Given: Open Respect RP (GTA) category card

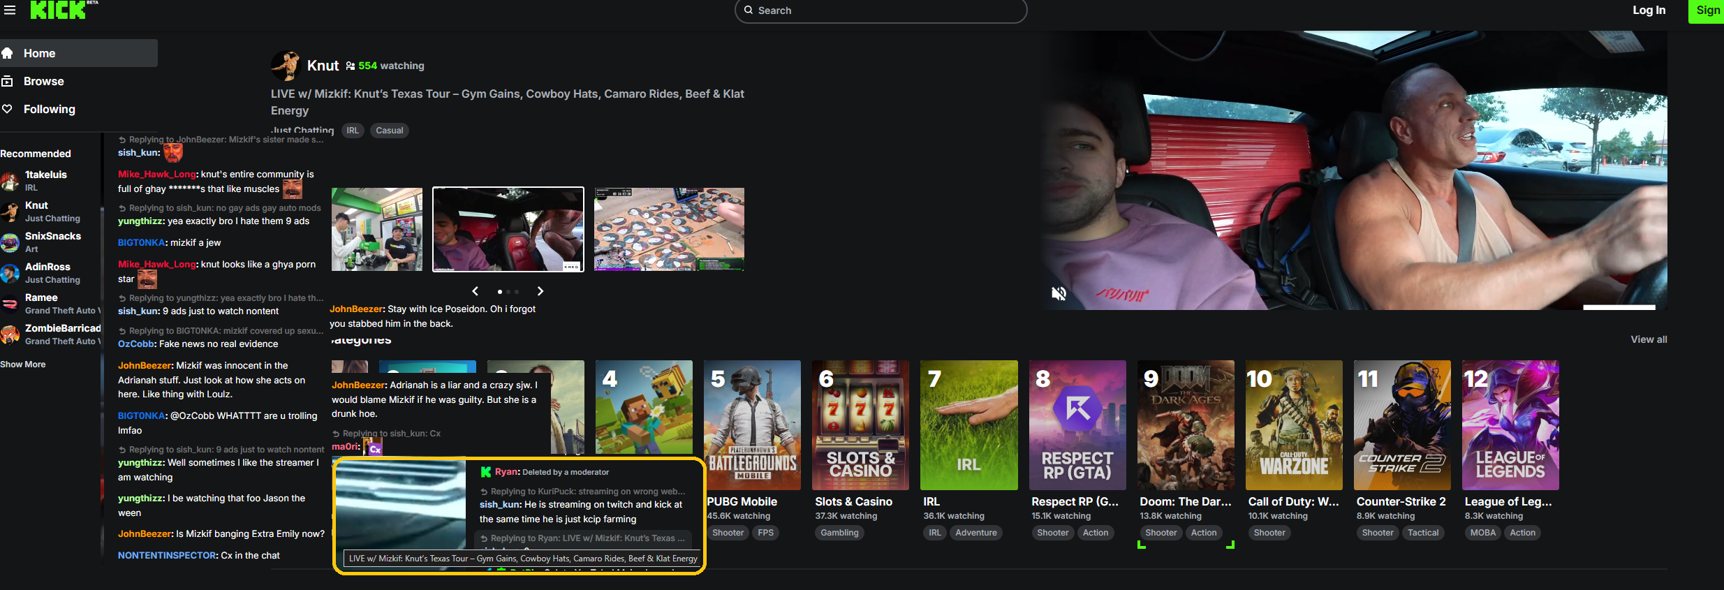Looking at the screenshot, I should click(1077, 425).
